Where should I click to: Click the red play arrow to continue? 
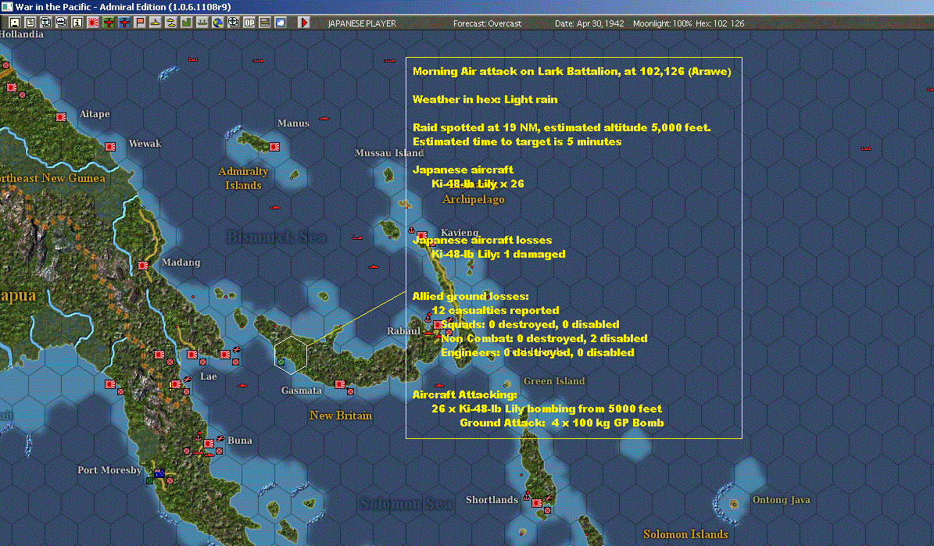pos(304,23)
